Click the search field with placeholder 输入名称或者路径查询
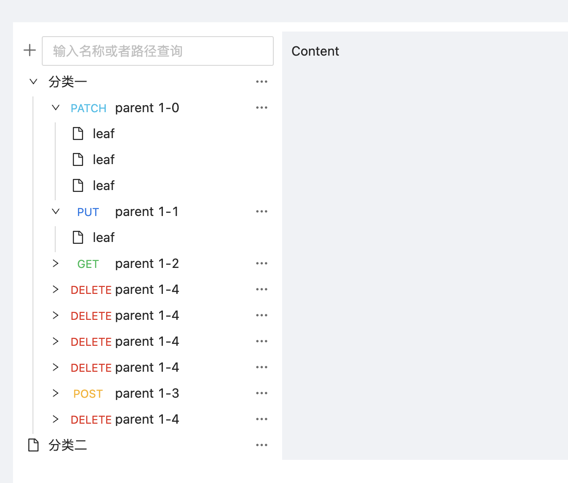Screen dimensions: 568x483 158,51
